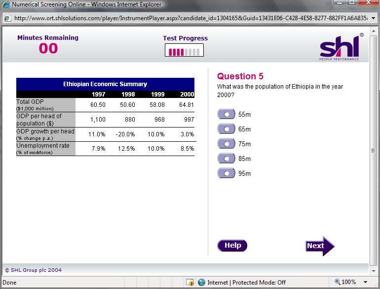Click the vertical scrollbar thumb
This screenshot has height=289, width=380.
(x=374, y=151)
